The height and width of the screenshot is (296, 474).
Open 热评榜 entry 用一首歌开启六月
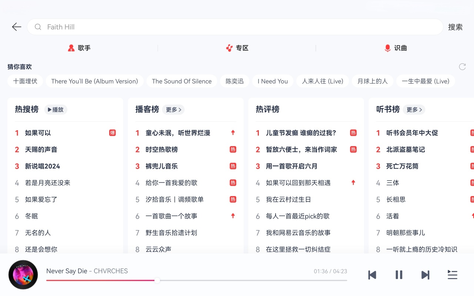[x=291, y=166]
